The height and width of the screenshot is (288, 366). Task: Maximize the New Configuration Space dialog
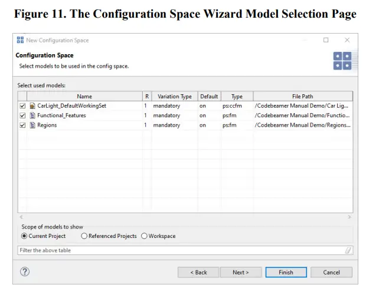pyautogui.click(x=326, y=40)
